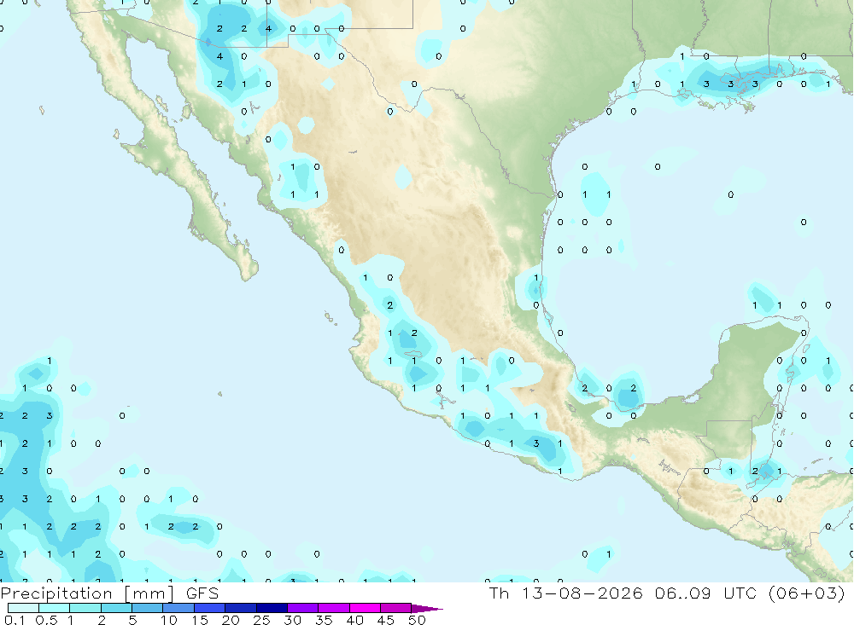Pick the blue swatch between 10 and 15

(178, 608)
